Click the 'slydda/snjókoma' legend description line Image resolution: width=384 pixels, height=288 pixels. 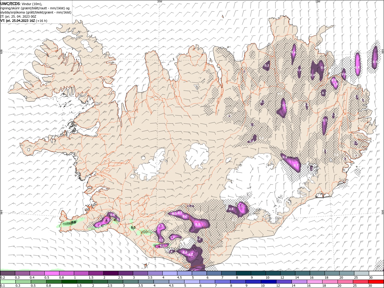click(x=36, y=12)
